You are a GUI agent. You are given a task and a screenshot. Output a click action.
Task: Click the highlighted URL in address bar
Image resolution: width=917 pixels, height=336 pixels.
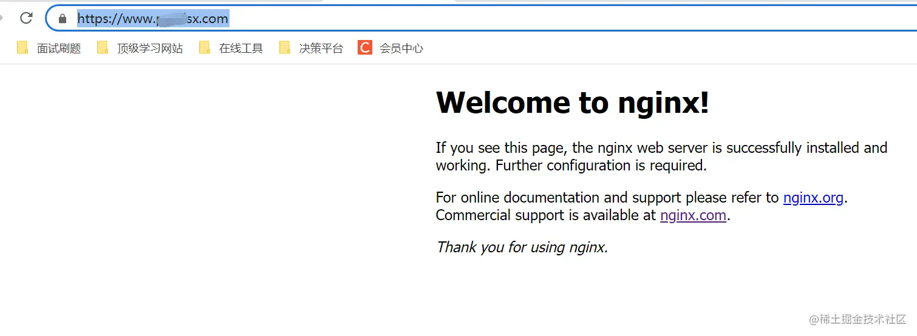click(x=153, y=19)
